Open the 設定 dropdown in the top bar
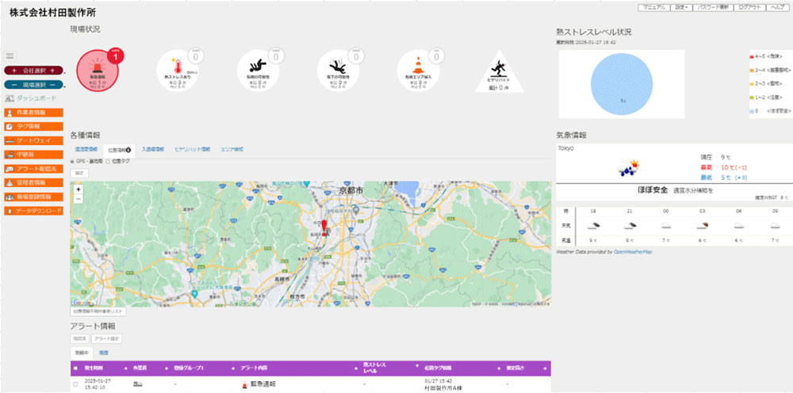Viewport: 793px width, 393px height. [x=681, y=6]
